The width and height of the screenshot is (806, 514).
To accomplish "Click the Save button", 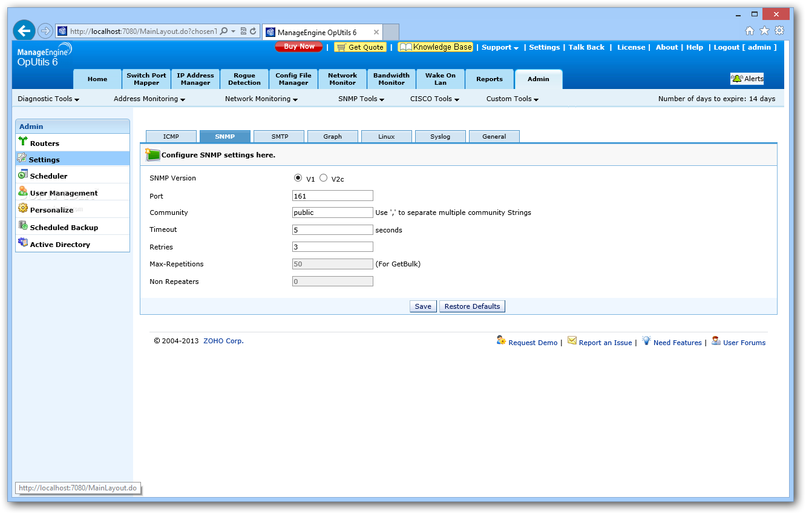I will coord(423,306).
